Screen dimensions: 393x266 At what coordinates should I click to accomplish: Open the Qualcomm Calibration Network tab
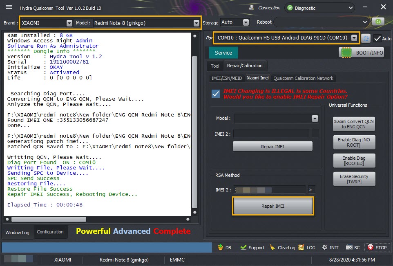tap(303, 78)
